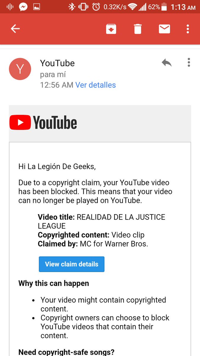Tap the back arrow to leave email
Image resolution: width=200 pixels, height=356 pixels.
coord(15,29)
